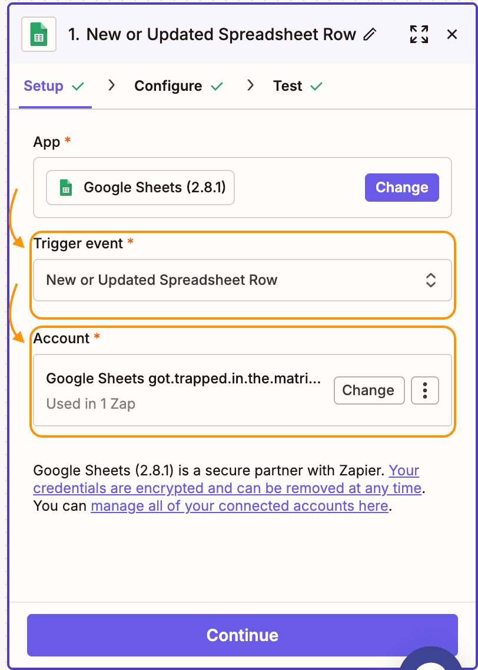Switch to the Configure tab
This screenshot has width=478, height=670.
point(171,86)
